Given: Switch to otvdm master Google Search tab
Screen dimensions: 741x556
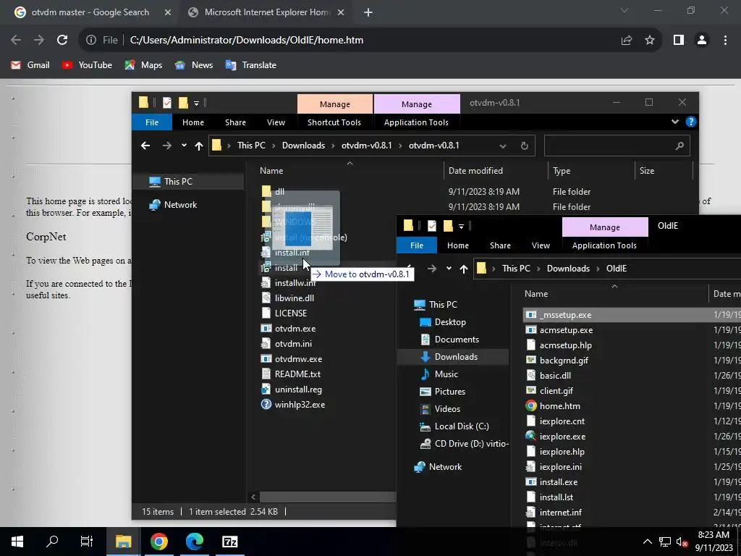Looking at the screenshot, I should click(90, 12).
